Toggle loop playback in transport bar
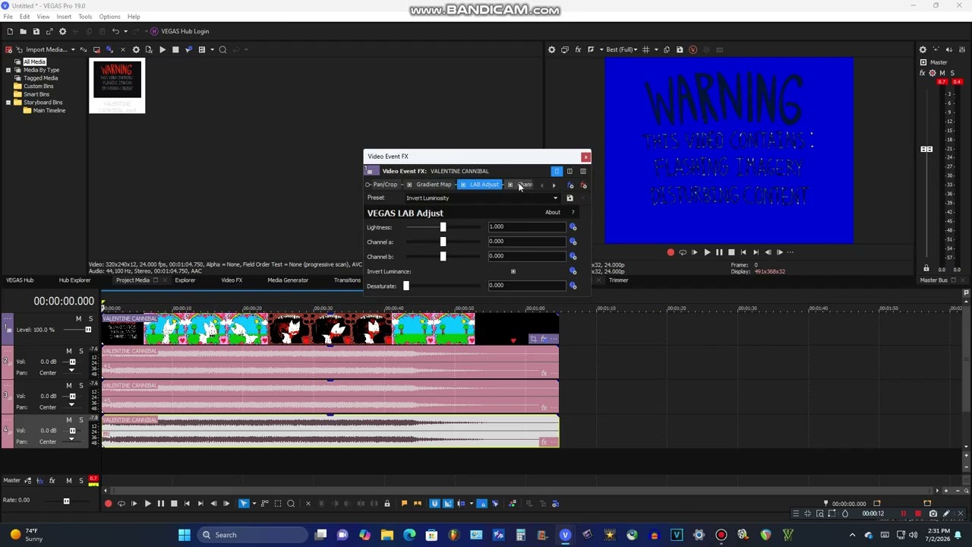Image resolution: width=972 pixels, height=547 pixels. (x=121, y=504)
